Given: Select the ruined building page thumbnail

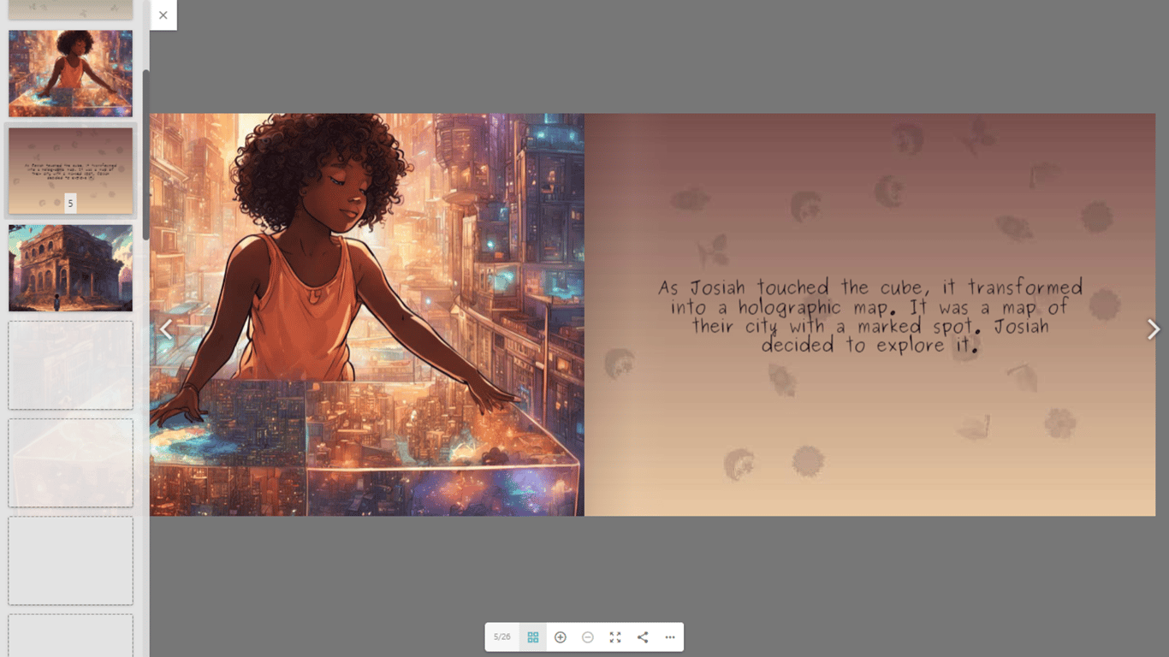Looking at the screenshot, I should coord(70,268).
